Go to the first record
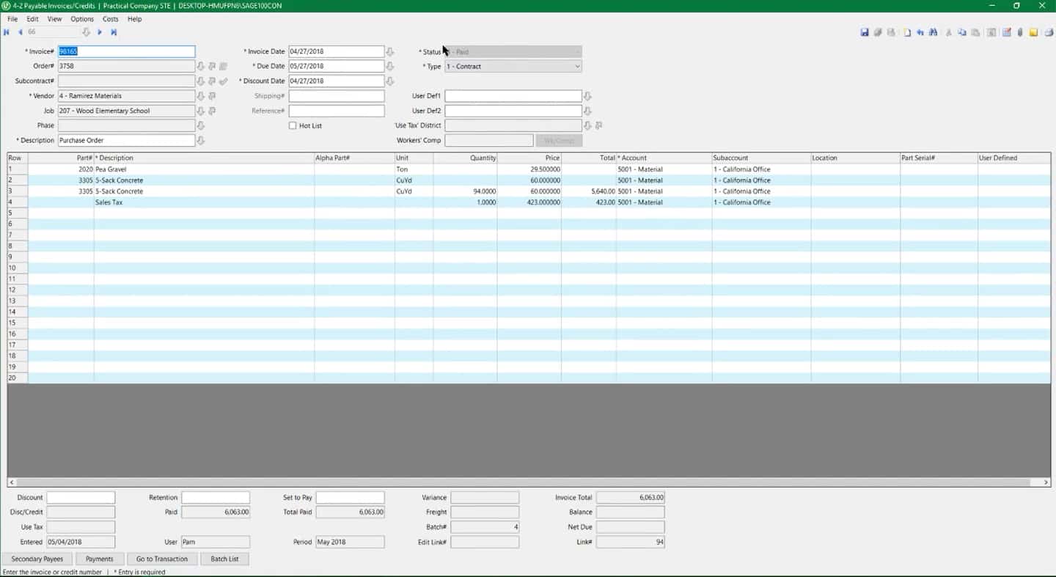This screenshot has height=577, width=1056. point(7,32)
